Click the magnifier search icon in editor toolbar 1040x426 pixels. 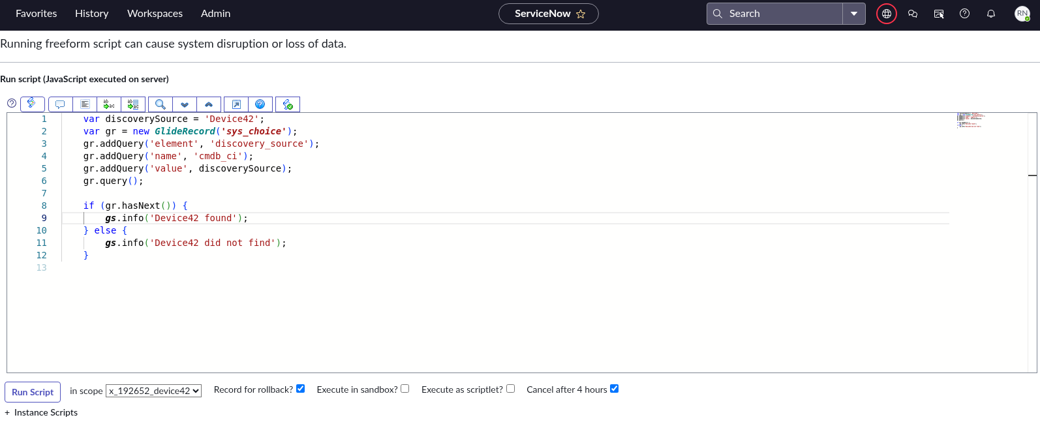point(161,104)
